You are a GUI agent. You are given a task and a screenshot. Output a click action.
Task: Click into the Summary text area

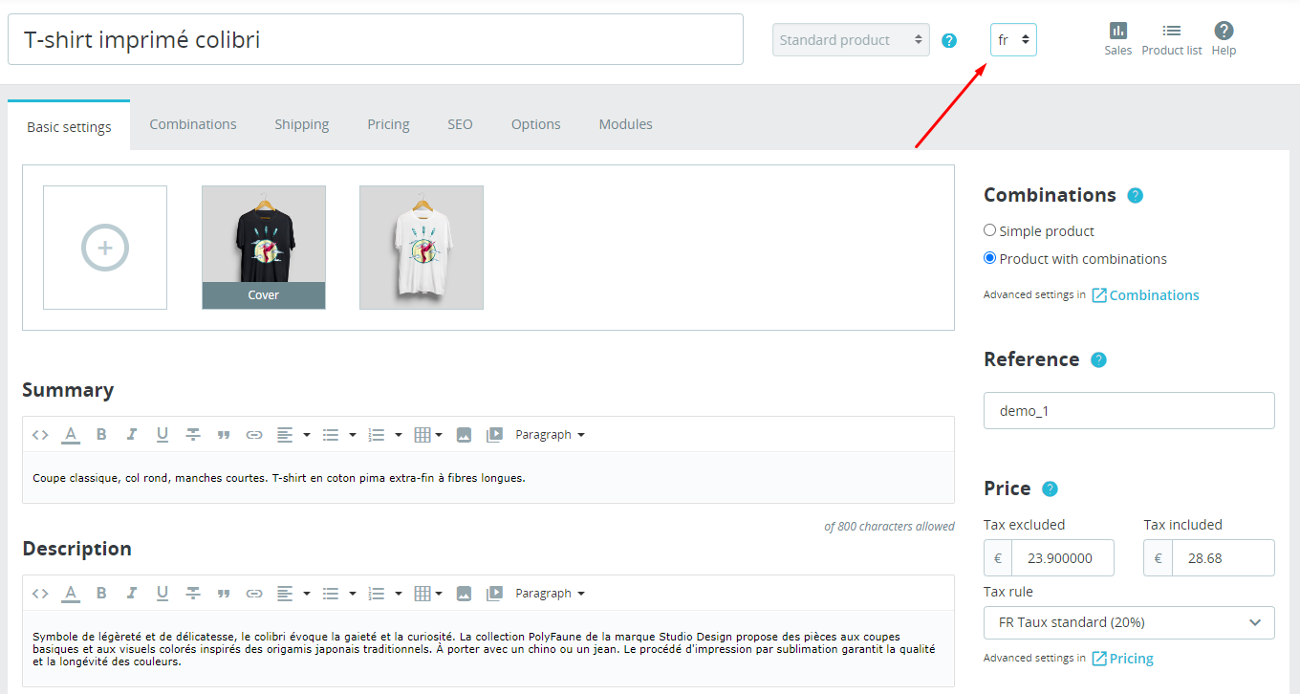point(488,478)
